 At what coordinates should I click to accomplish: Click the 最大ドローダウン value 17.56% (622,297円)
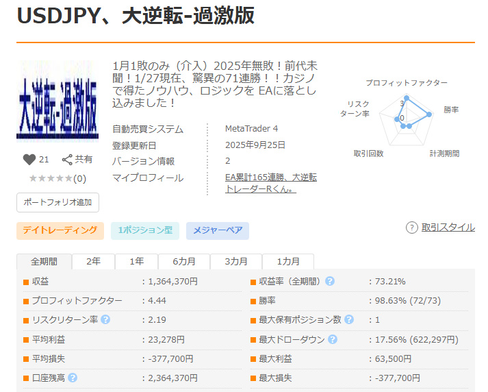point(417,339)
